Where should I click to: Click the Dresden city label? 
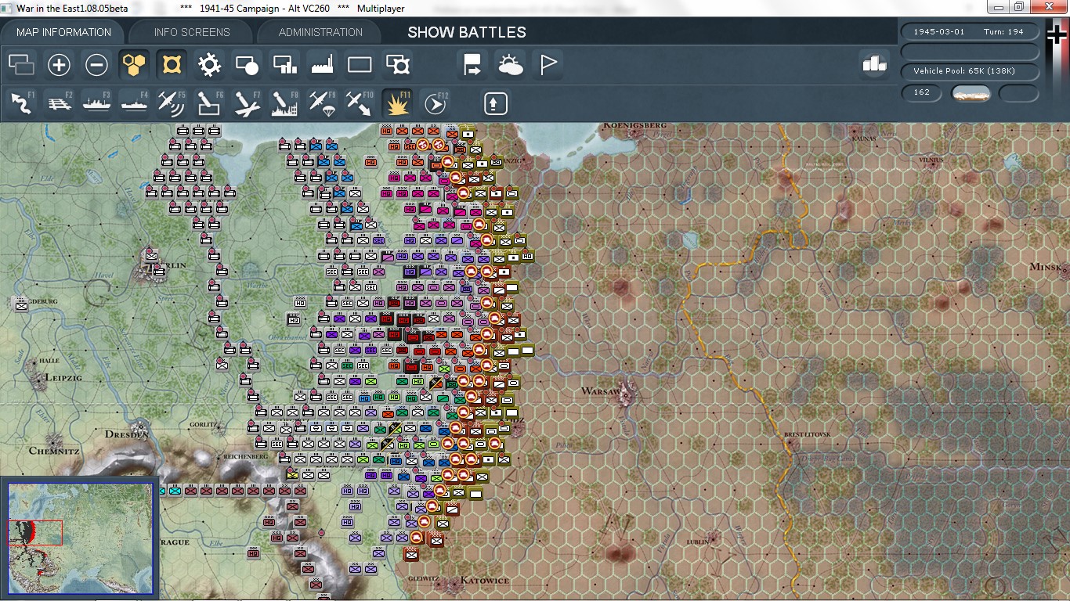[x=126, y=434]
